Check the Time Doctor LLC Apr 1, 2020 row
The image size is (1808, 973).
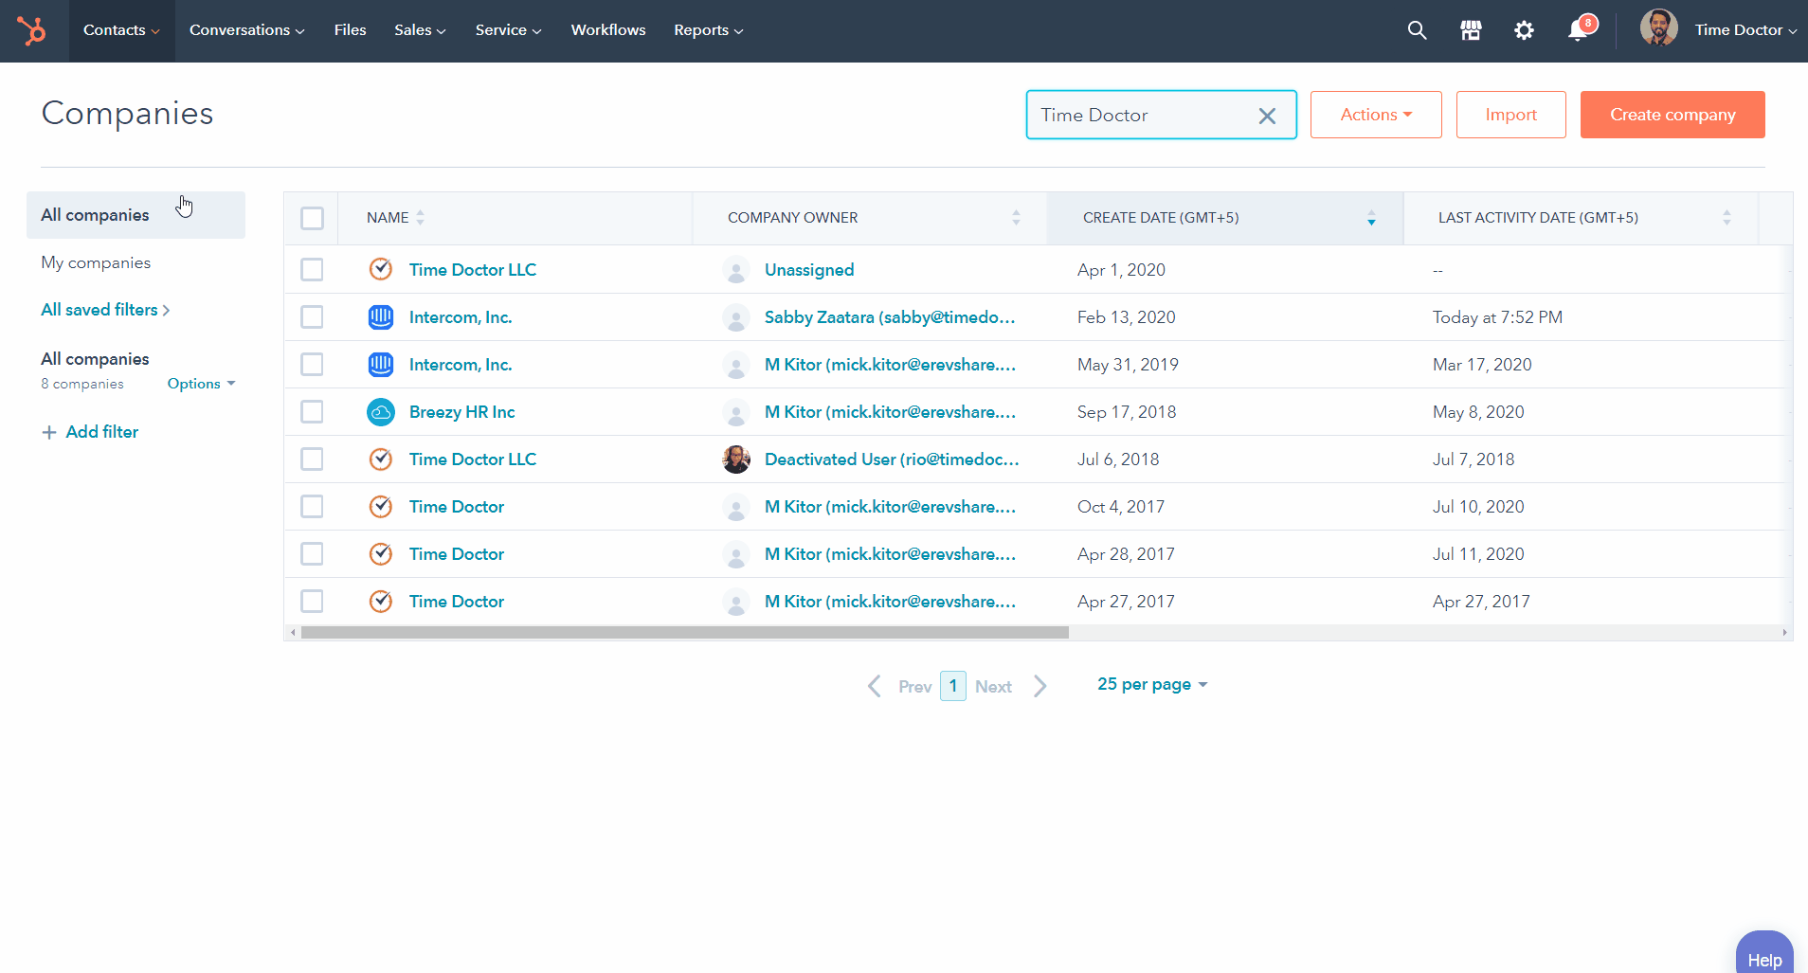(x=312, y=269)
